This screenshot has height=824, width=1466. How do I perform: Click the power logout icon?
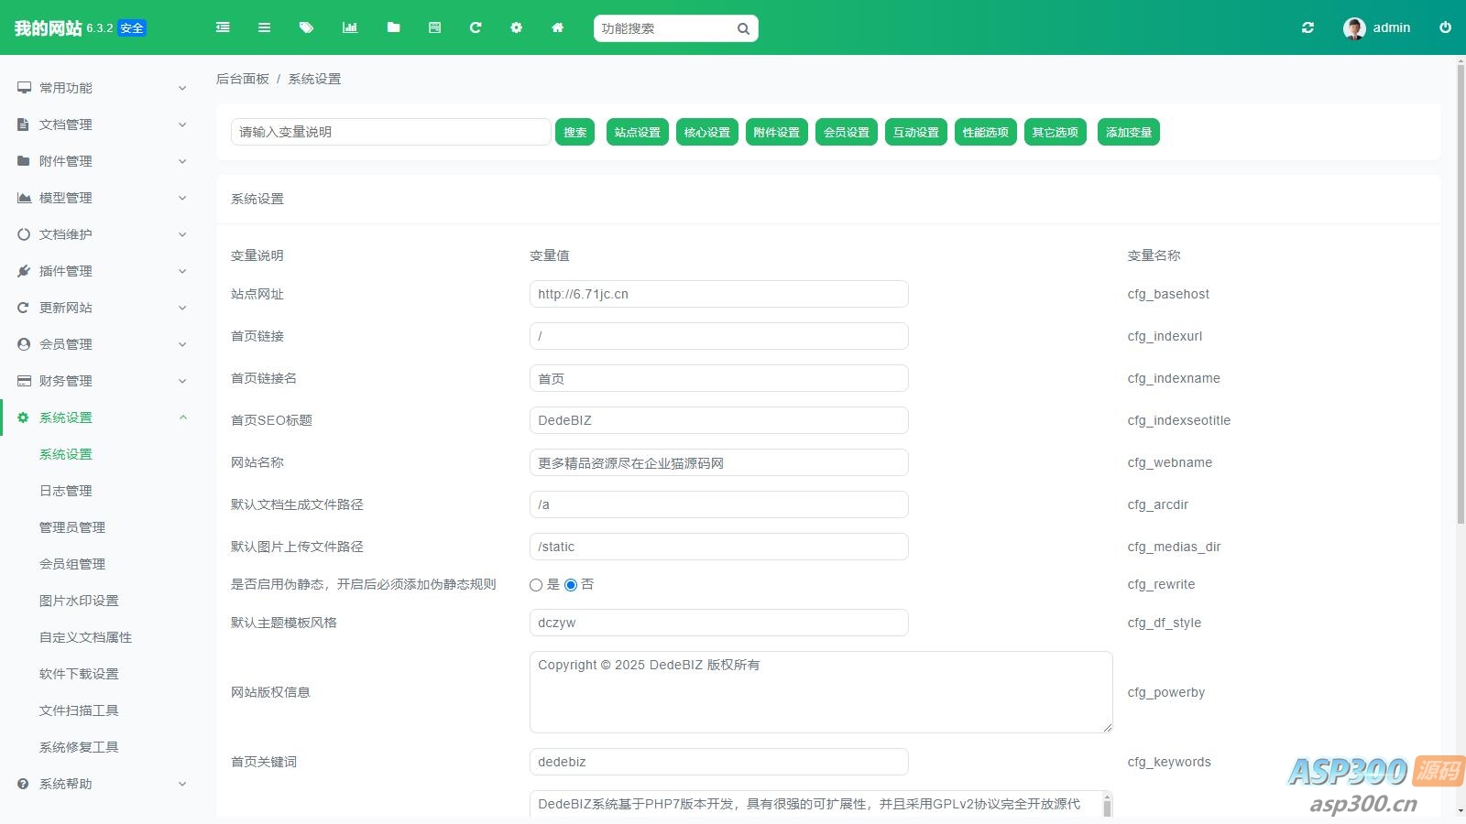click(1445, 27)
